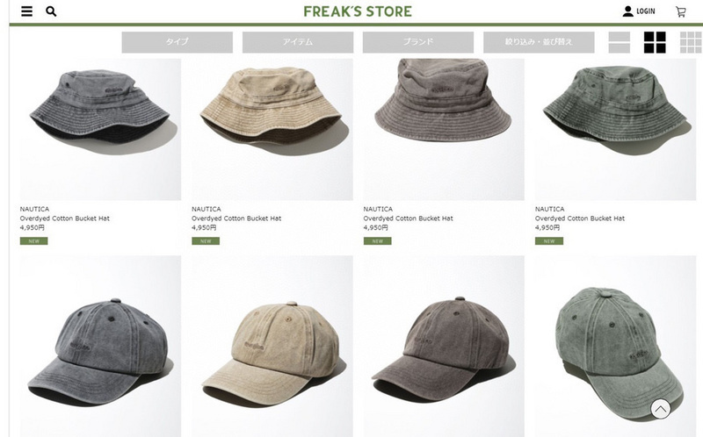
Task: Expand the タイプ filter dropdown
Action: pyautogui.click(x=178, y=42)
